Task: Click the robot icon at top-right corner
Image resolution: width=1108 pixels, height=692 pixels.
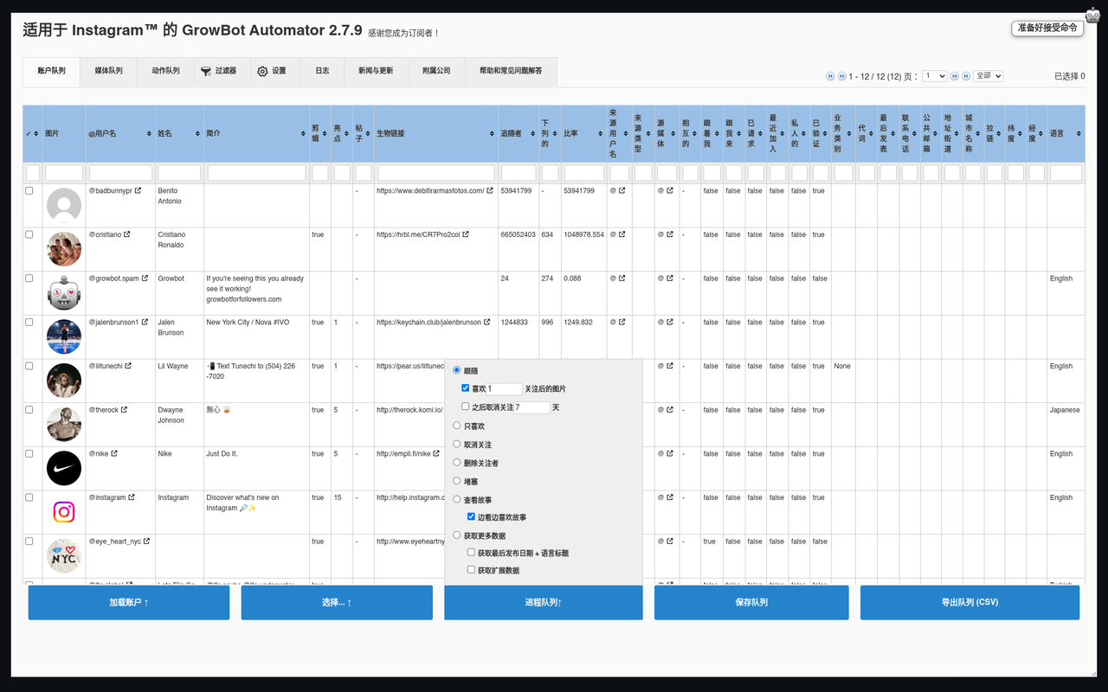Action: pos(1092,16)
